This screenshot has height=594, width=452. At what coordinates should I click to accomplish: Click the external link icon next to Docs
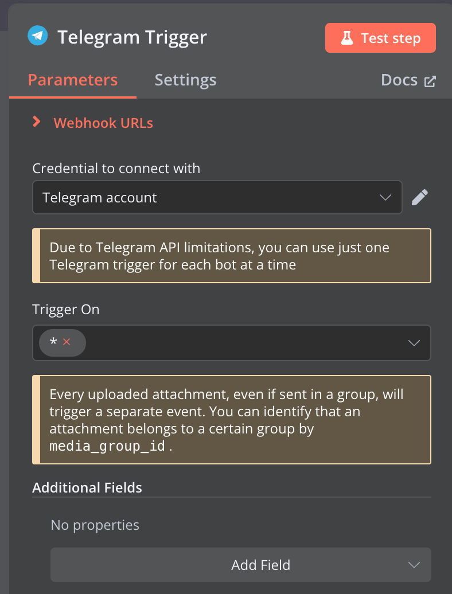pos(430,80)
